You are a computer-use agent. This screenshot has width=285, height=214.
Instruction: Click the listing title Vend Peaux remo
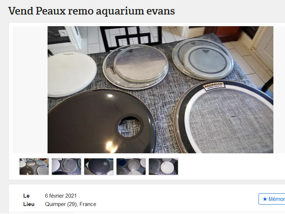pyautogui.click(x=91, y=11)
